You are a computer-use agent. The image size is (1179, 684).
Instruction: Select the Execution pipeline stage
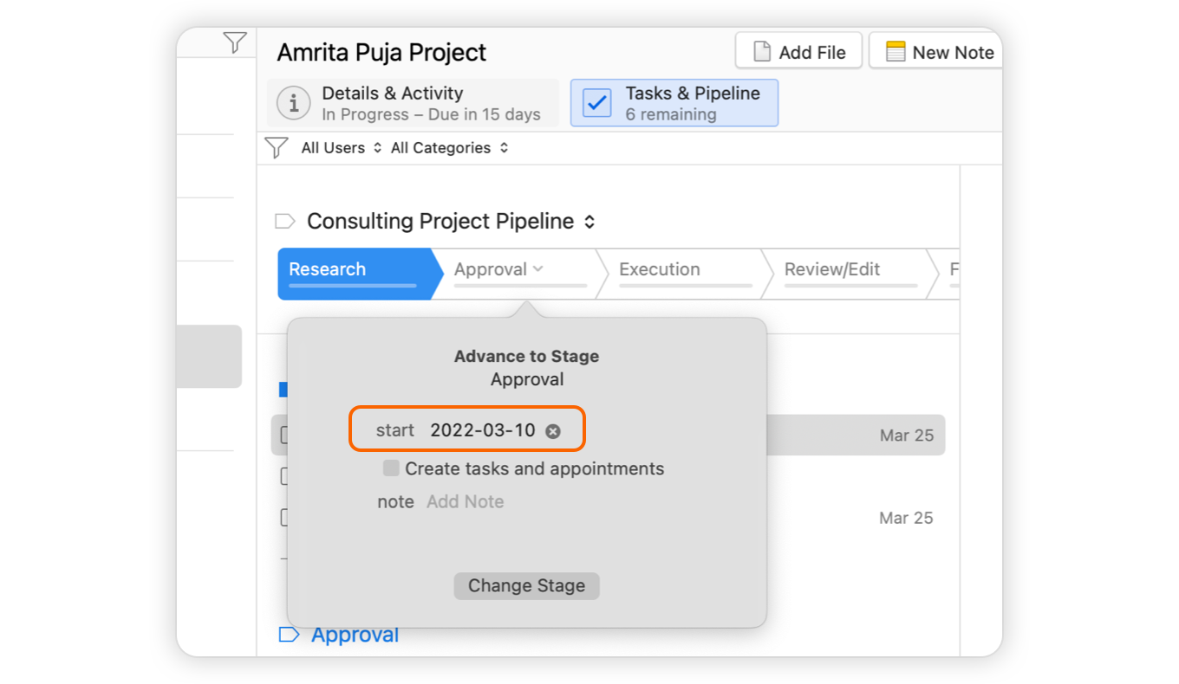tap(659, 269)
